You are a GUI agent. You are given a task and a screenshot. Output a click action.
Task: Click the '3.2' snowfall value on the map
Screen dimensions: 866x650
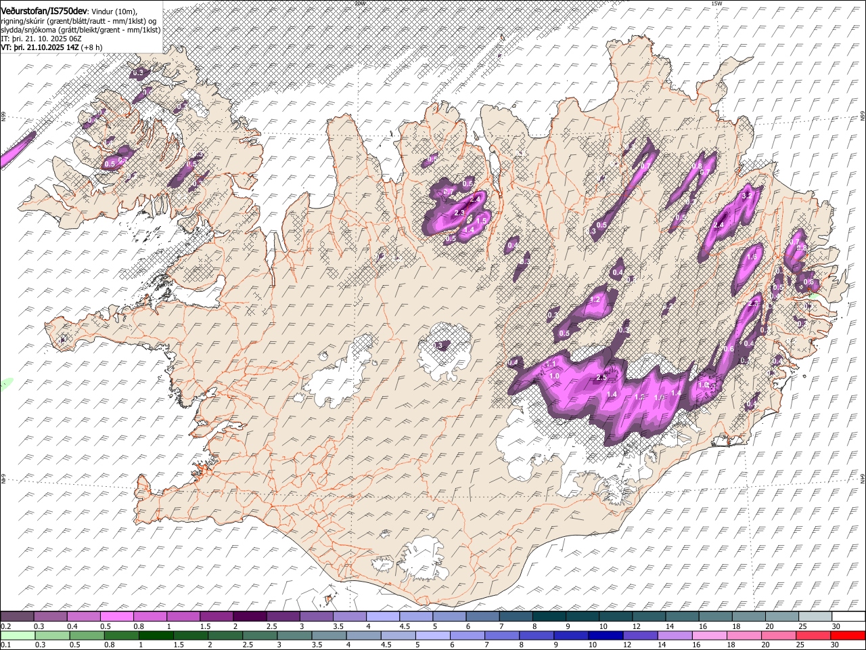[x=747, y=195]
